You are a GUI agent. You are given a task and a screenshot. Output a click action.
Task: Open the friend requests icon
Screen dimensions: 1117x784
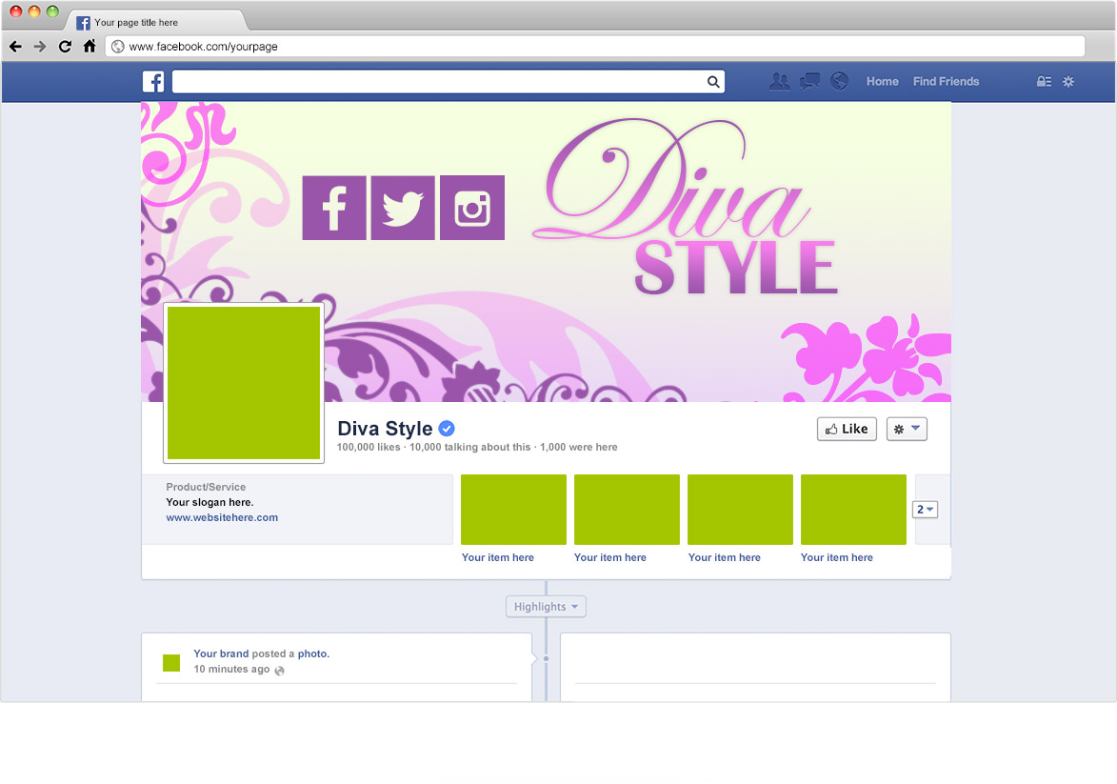tap(779, 82)
